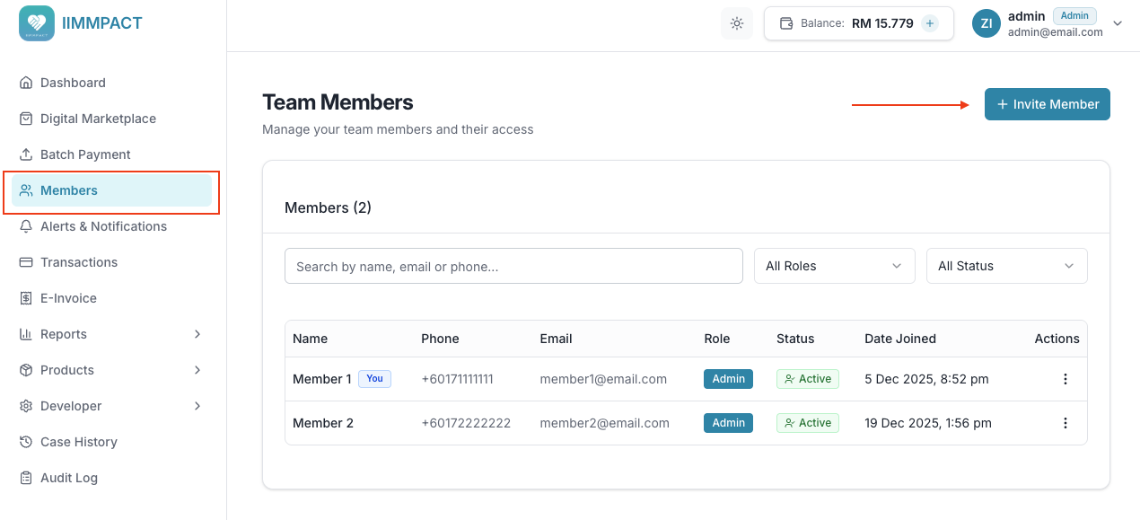Click the member search input field
The image size is (1140, 520).
[513, 266]
